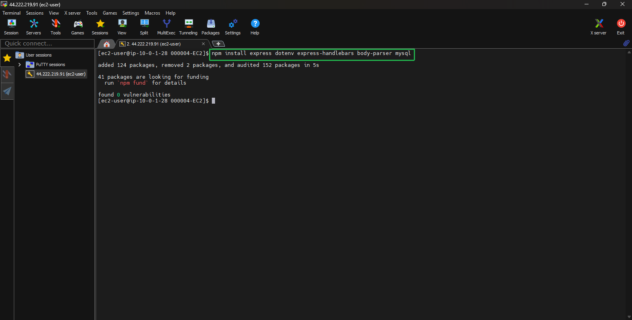Click the View toolbar icon
Image resolution: width=632 pixels, height=320 pixels.
tap(122, 27)
